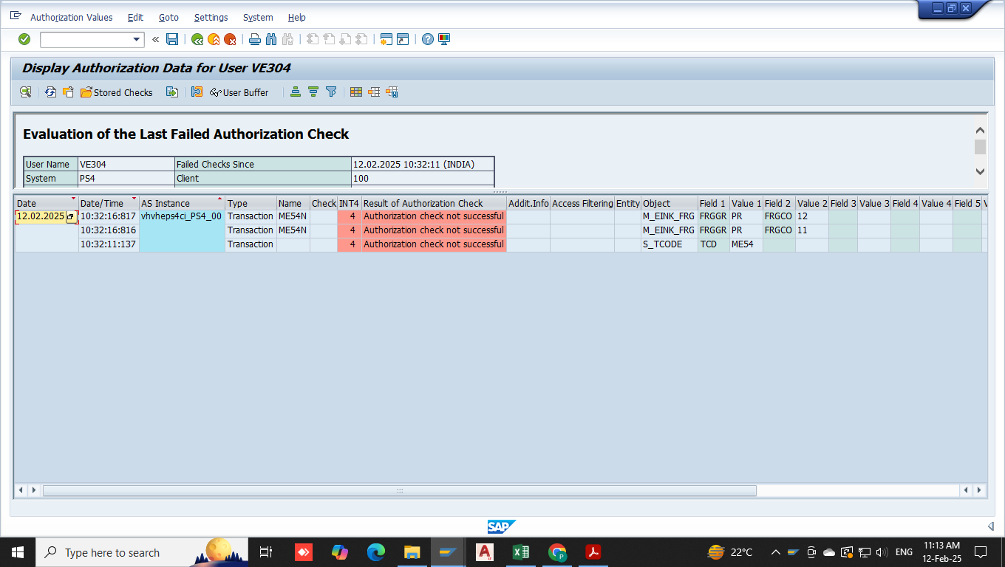
Task: Click the Save disk icon
Action: tap(172, 39)
